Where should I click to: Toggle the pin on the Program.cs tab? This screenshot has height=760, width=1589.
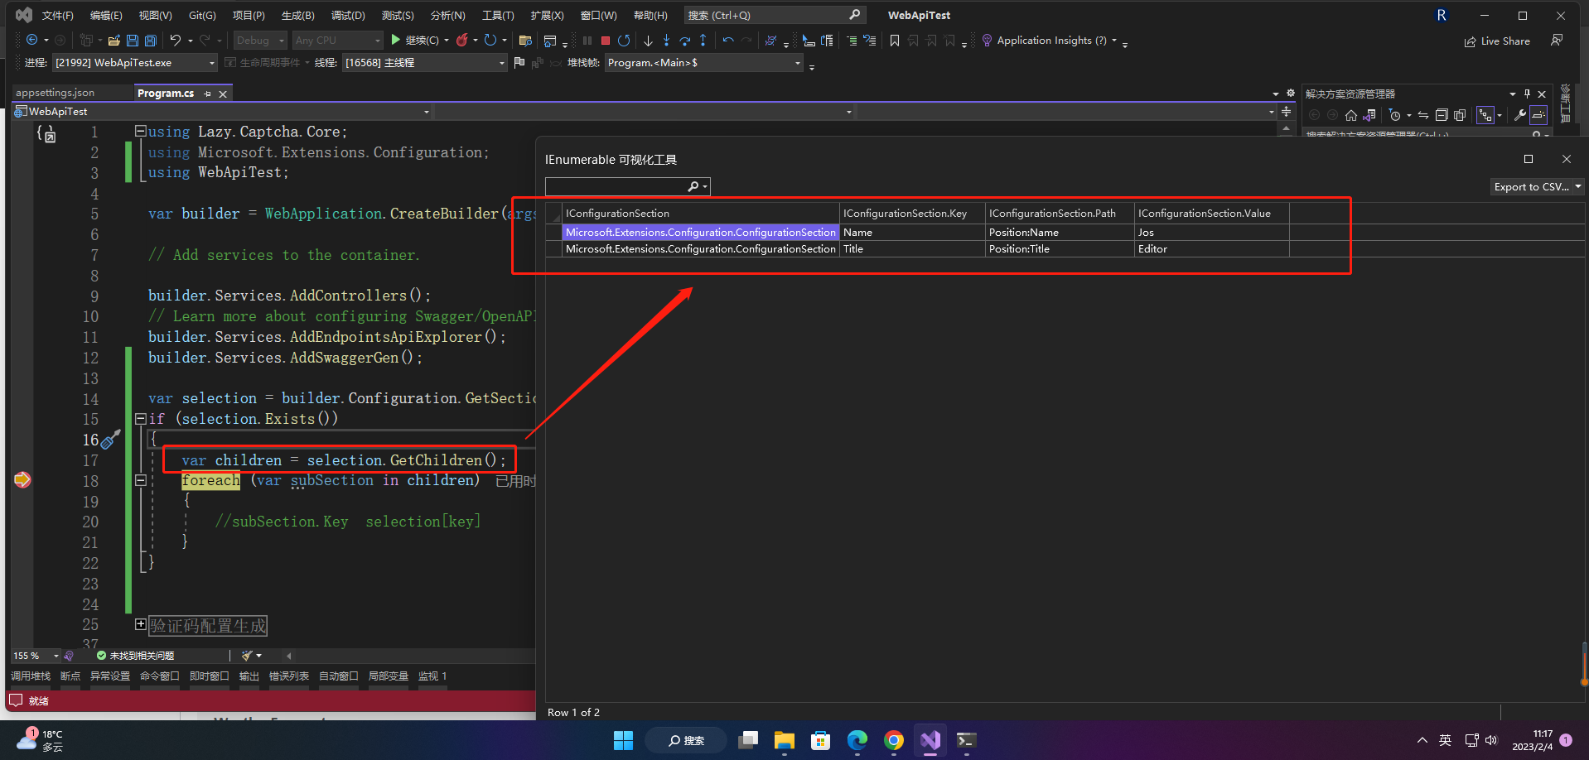207,94
